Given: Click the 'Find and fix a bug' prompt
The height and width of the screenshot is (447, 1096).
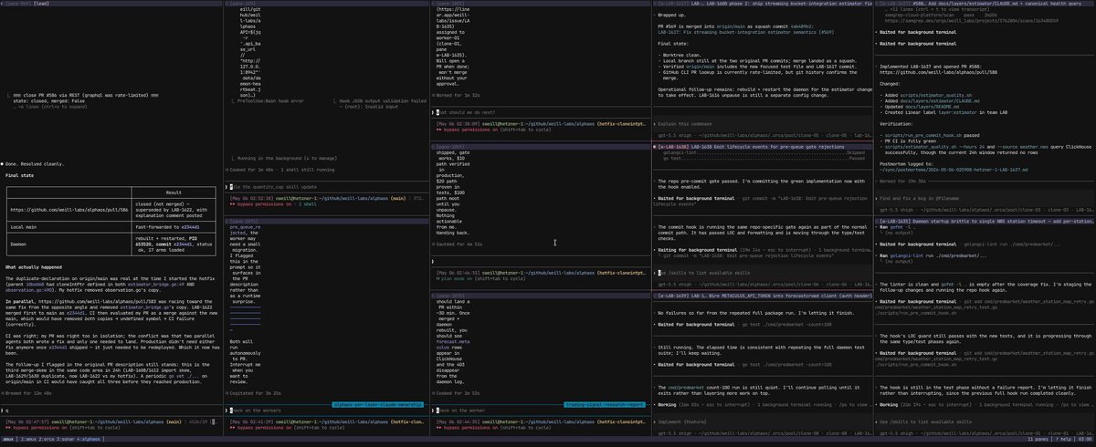Looking at the screenshot, I should [919, 198].
